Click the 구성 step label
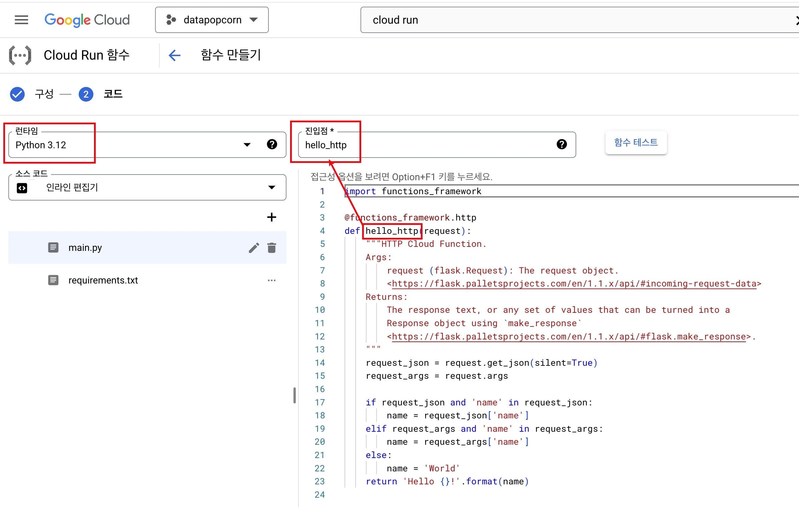The image size is (799, 507). click(44, 94)
